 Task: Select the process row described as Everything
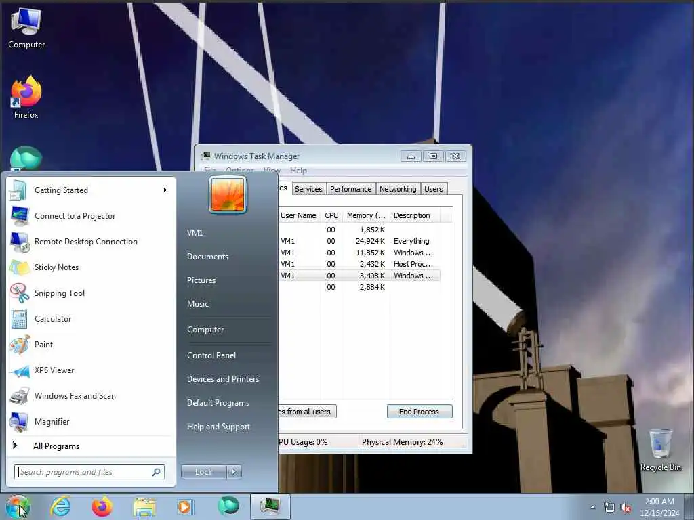coord(359,242)
